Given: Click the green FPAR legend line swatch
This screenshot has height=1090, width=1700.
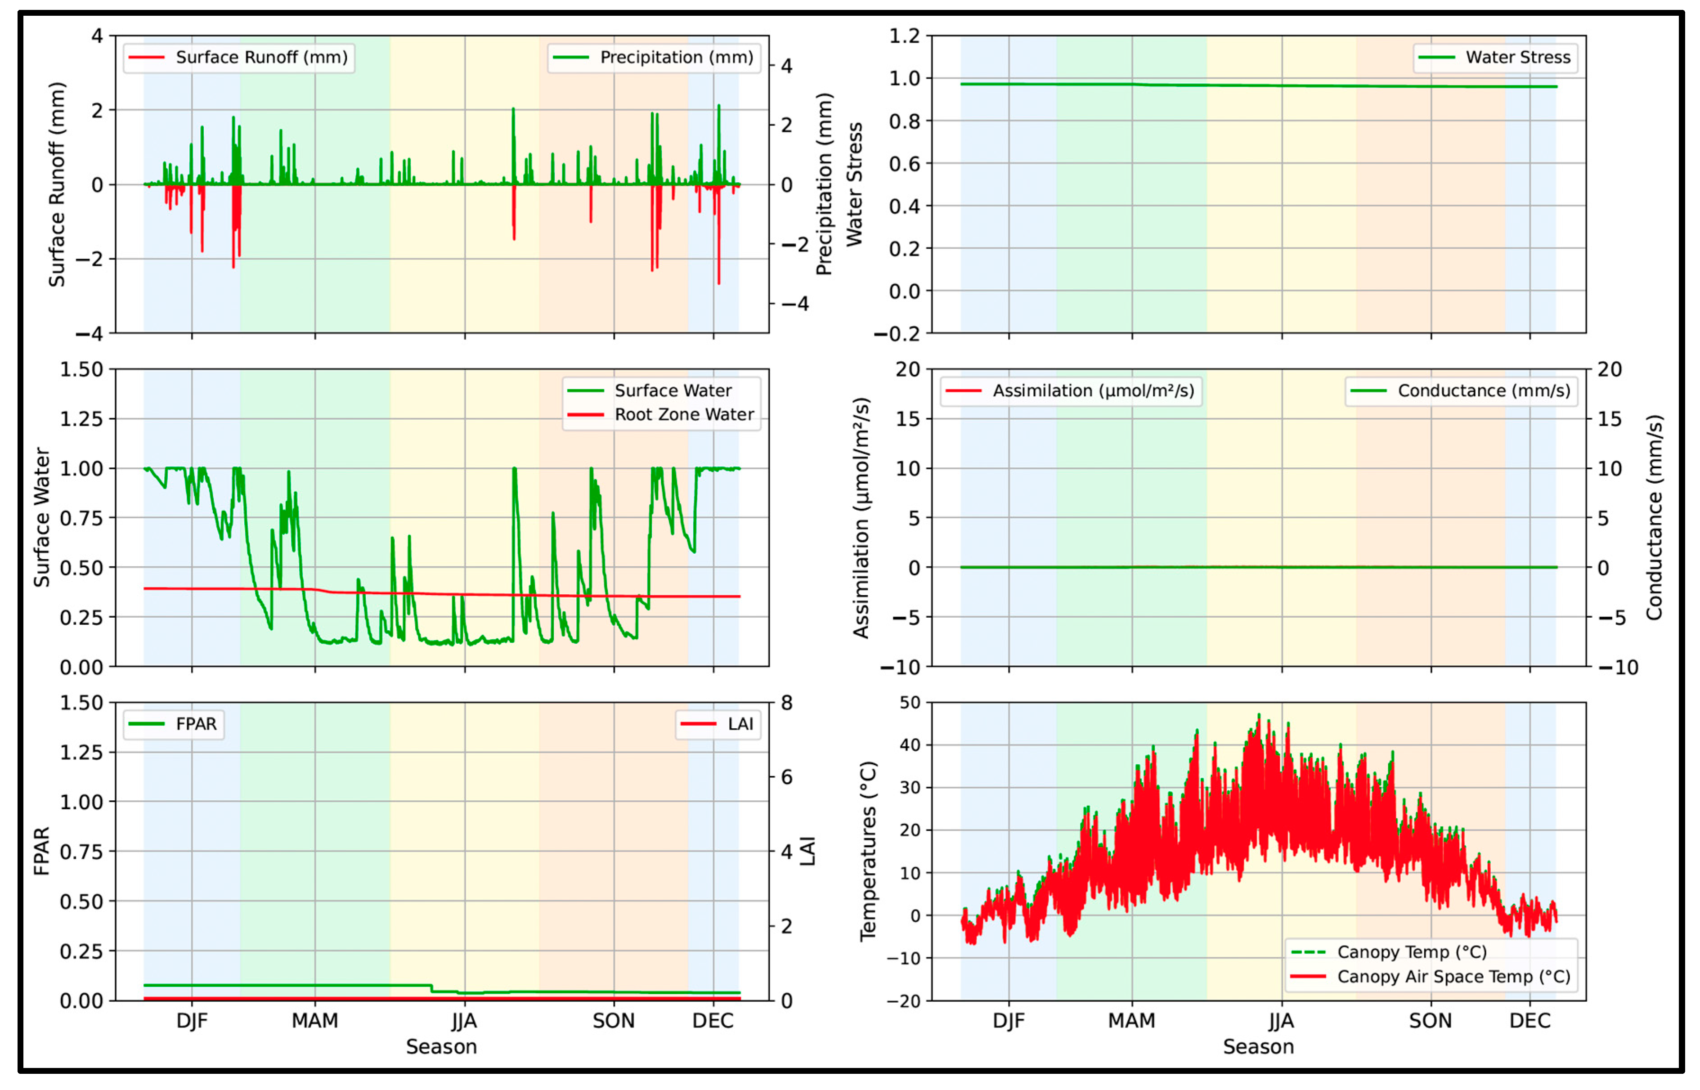Looking at the screenshot, I should click(x=147, y=724).
